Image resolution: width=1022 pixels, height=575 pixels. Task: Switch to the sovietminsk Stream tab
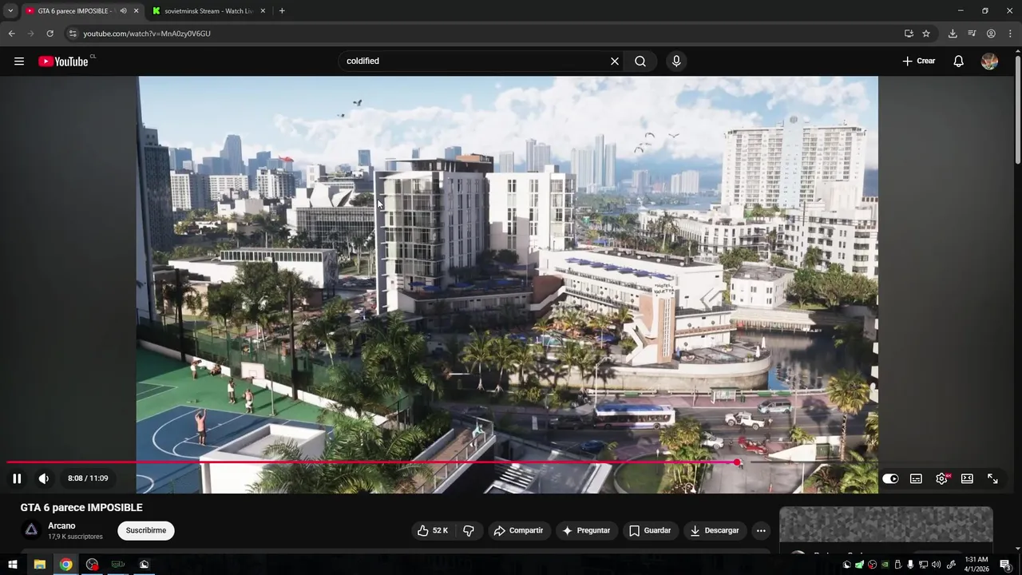[208, 11]
